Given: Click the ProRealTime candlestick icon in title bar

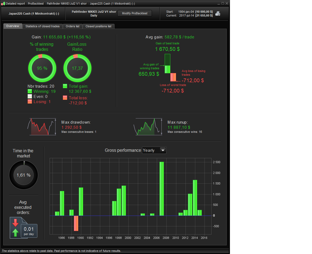Looking at the screenshot, I should pos(3,3).
